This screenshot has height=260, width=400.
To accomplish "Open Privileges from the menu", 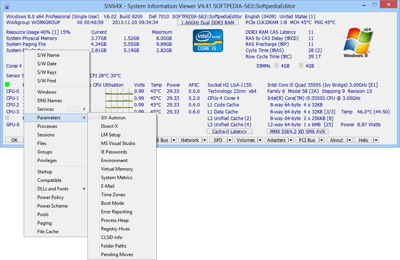I will [57, 160].
